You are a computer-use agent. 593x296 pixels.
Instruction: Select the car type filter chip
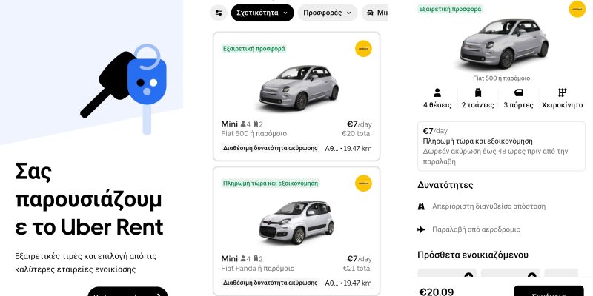click(375, 13)
